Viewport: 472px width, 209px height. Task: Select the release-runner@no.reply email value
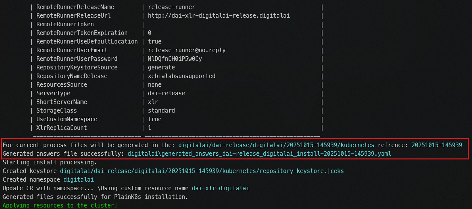coord(187,50)
